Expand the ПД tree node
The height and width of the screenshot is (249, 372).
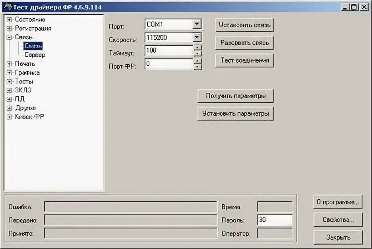click(x=9, y=99)
